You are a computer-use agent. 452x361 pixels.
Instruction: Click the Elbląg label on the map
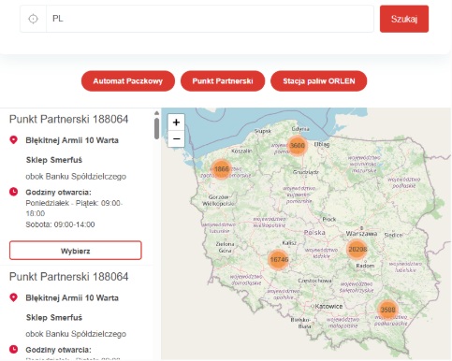tap(322, 144)
